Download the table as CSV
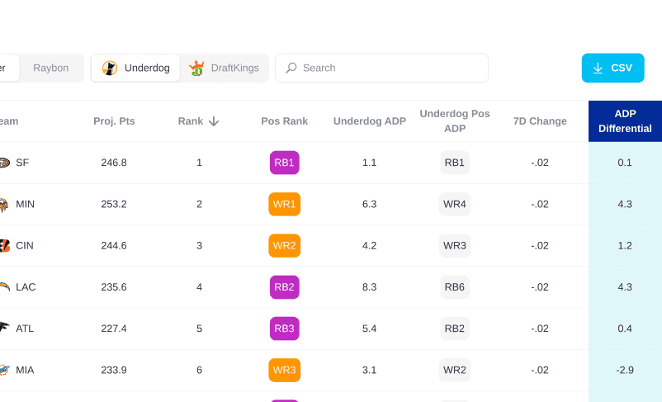Image resolution: width=662 pixels, height=402 pixels. click(x=612, y=68)
